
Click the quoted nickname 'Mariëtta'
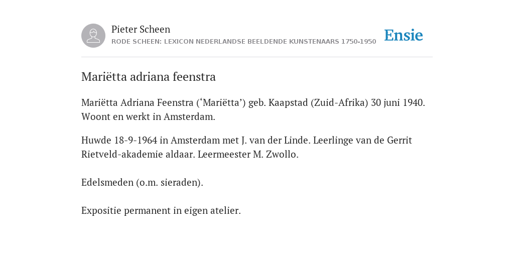[221, 103]
